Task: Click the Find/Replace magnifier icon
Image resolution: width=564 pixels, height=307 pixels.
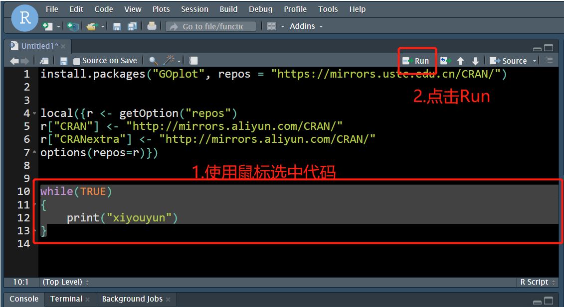Action: (x=154, y=61)
